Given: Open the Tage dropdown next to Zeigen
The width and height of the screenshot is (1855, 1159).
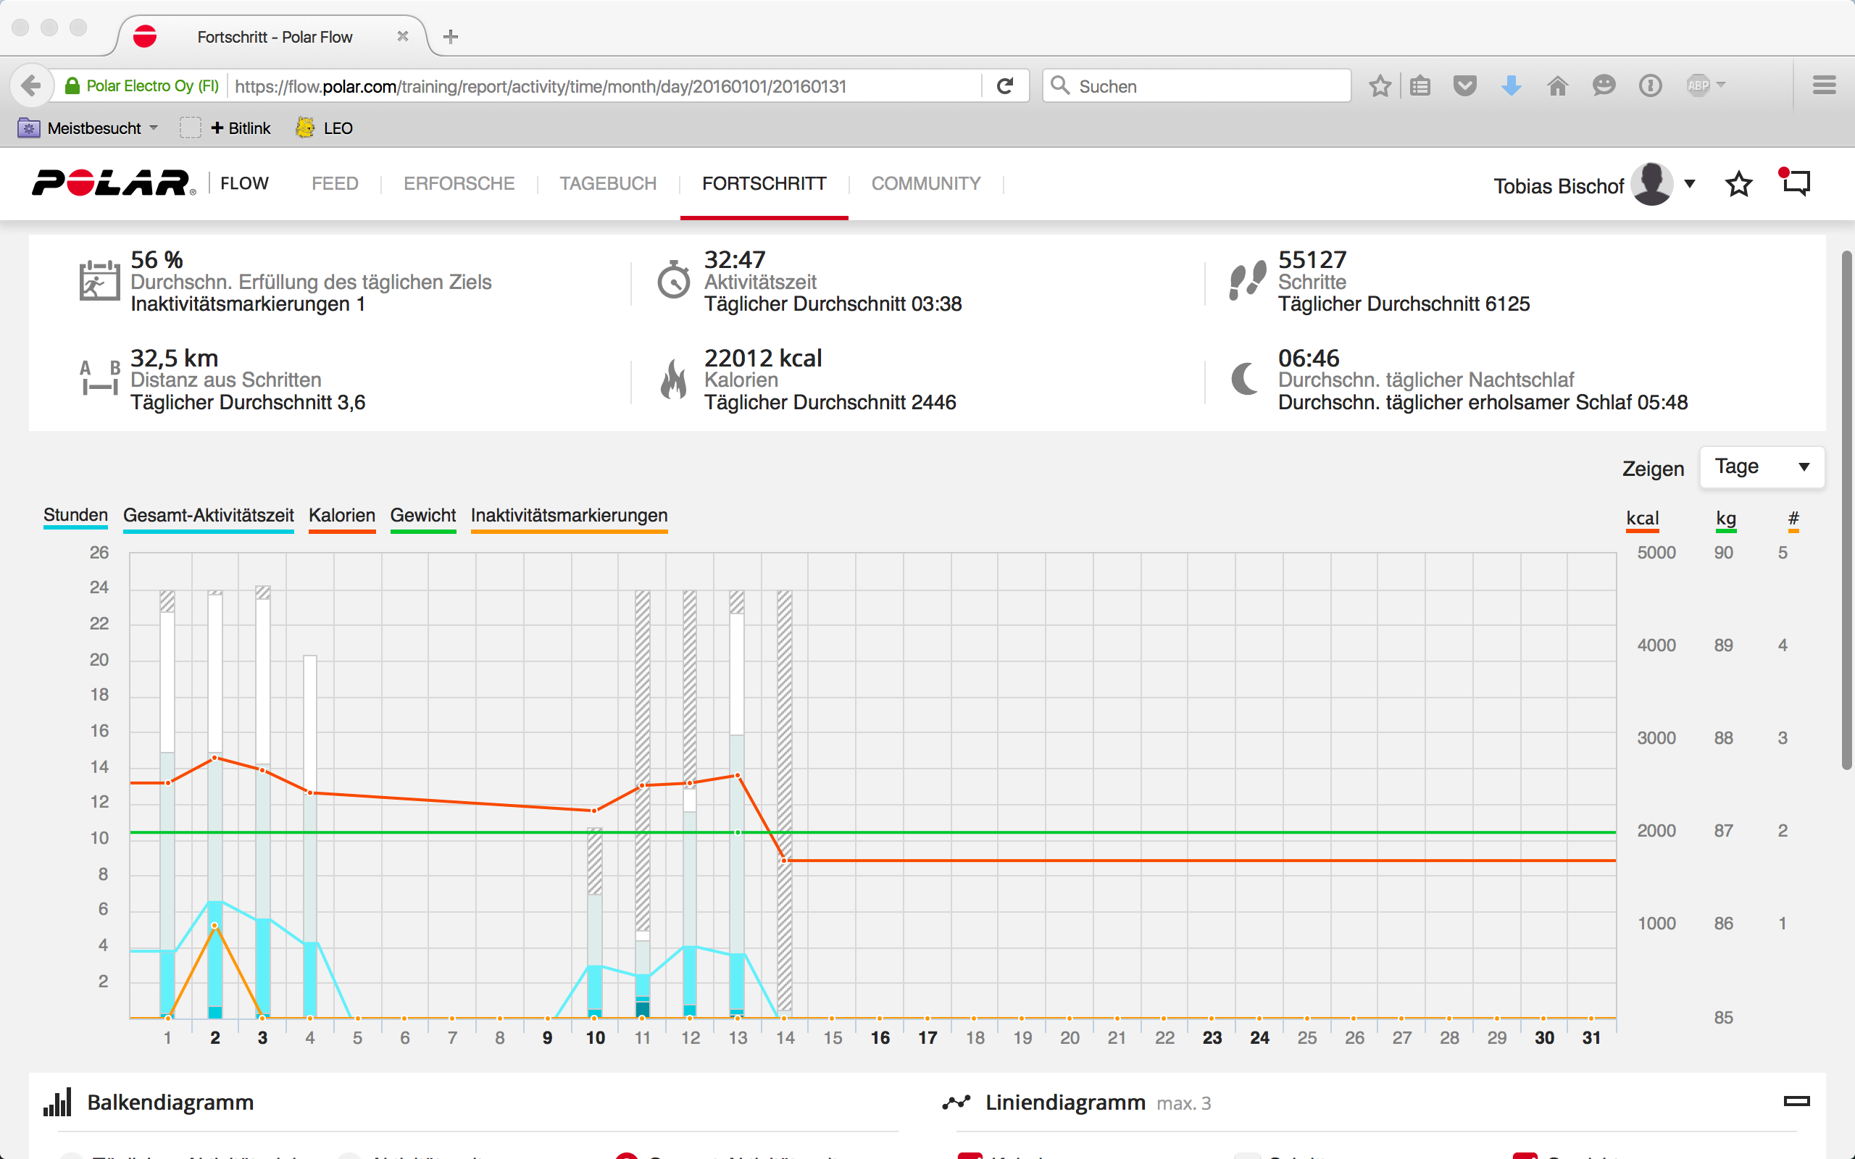Looking at the screenshot, I should click(1762, 466).
